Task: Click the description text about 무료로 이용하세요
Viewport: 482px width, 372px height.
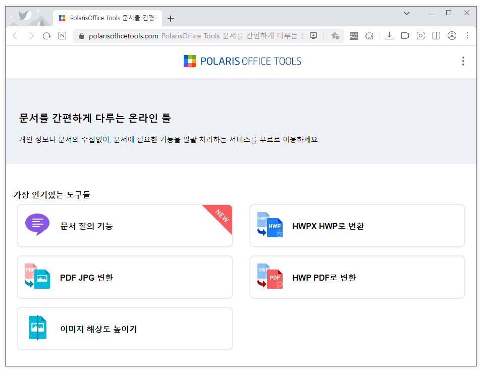Action: [x=169, y=140]
